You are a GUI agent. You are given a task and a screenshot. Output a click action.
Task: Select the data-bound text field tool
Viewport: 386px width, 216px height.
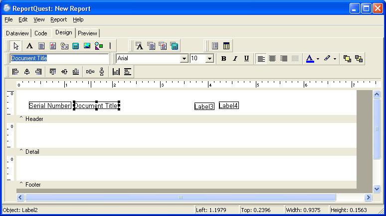coord(151,46)
